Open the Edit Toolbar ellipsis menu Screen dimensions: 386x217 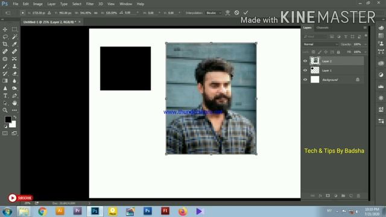(x=14, y=110)
